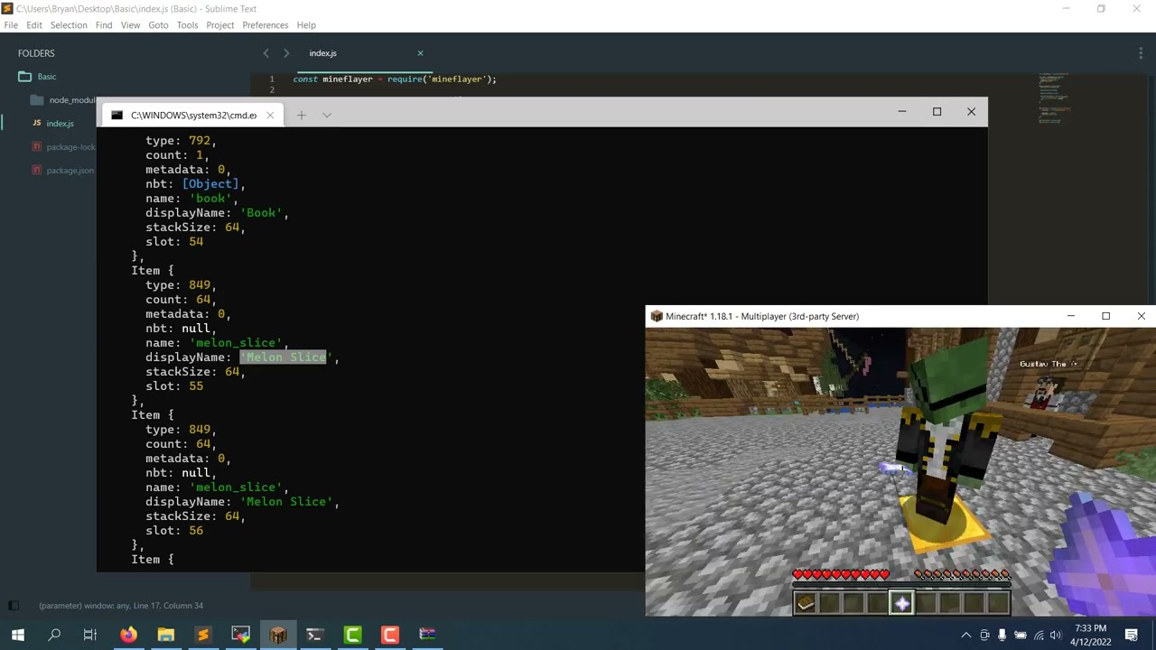Viewport: 1156px width, 650px height.
Task: Open the Find menu
Action: click(104, 25)
